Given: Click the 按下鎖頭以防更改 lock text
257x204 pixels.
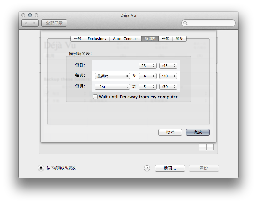Looking at the screenshot, I should (x=62, y=168).
